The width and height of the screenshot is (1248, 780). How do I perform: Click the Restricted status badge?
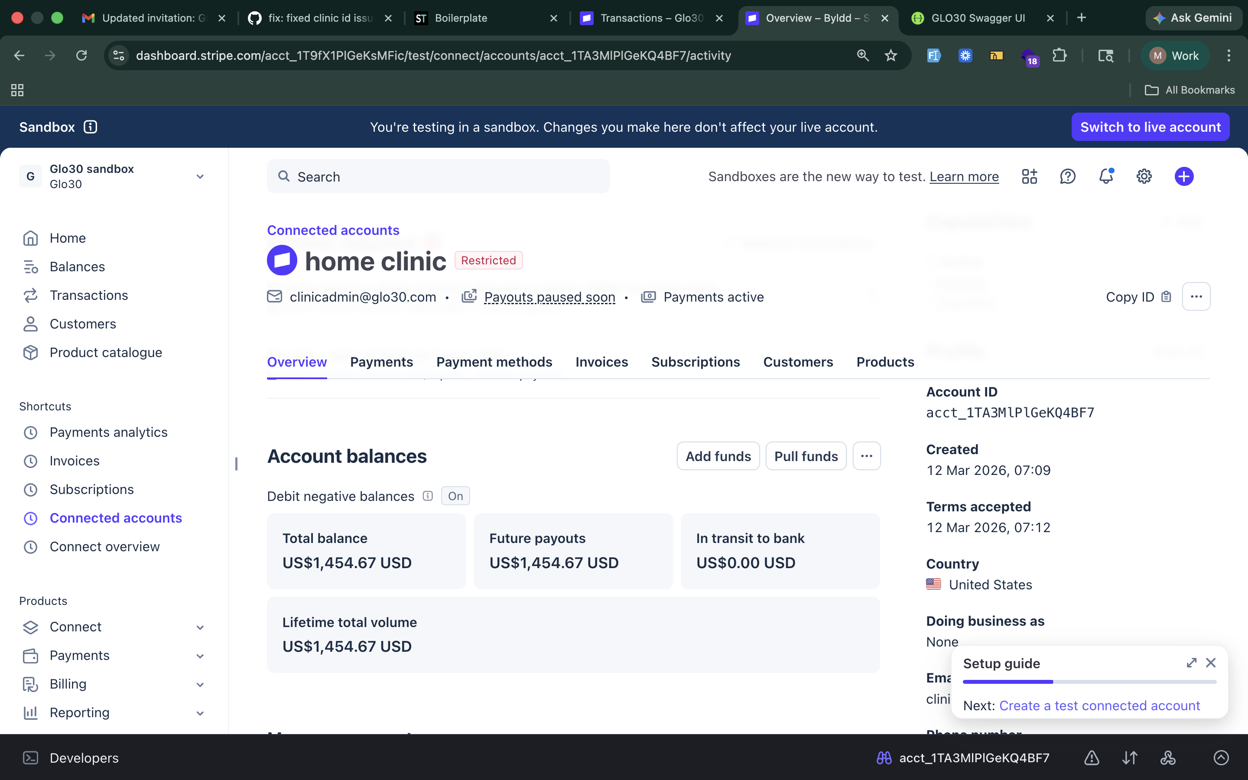[x=488, y=260]
